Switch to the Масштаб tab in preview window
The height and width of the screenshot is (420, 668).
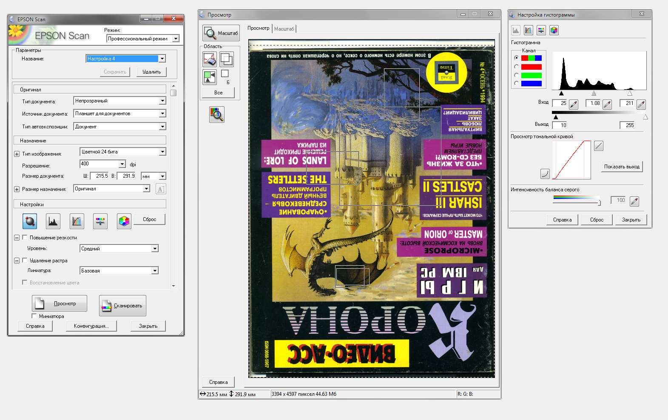(x=284, y=29)
